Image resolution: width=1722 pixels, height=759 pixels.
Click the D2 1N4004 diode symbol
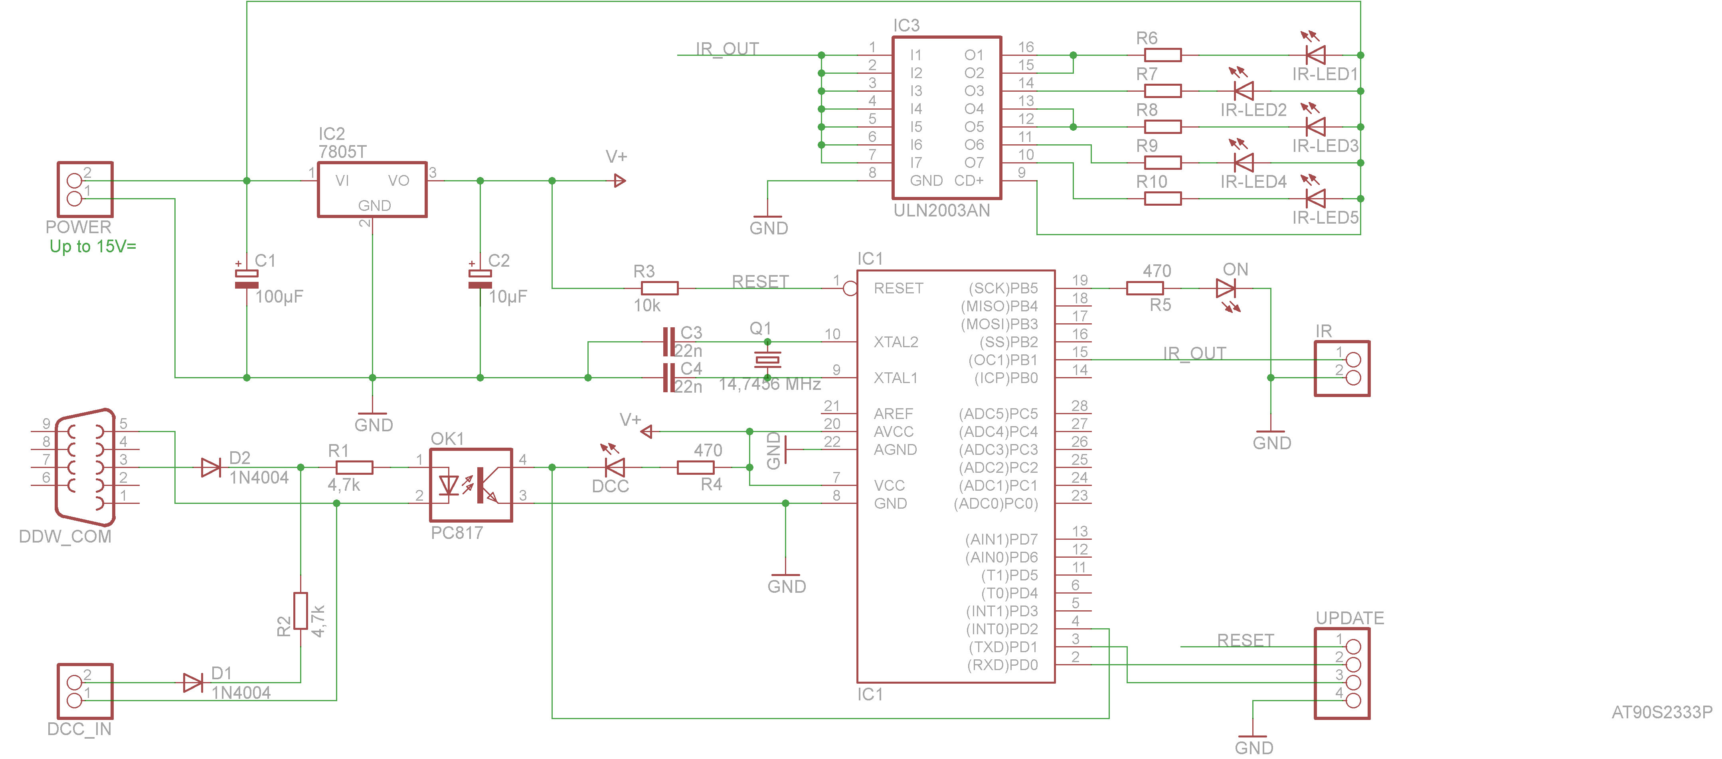click(x=211, y=467)
